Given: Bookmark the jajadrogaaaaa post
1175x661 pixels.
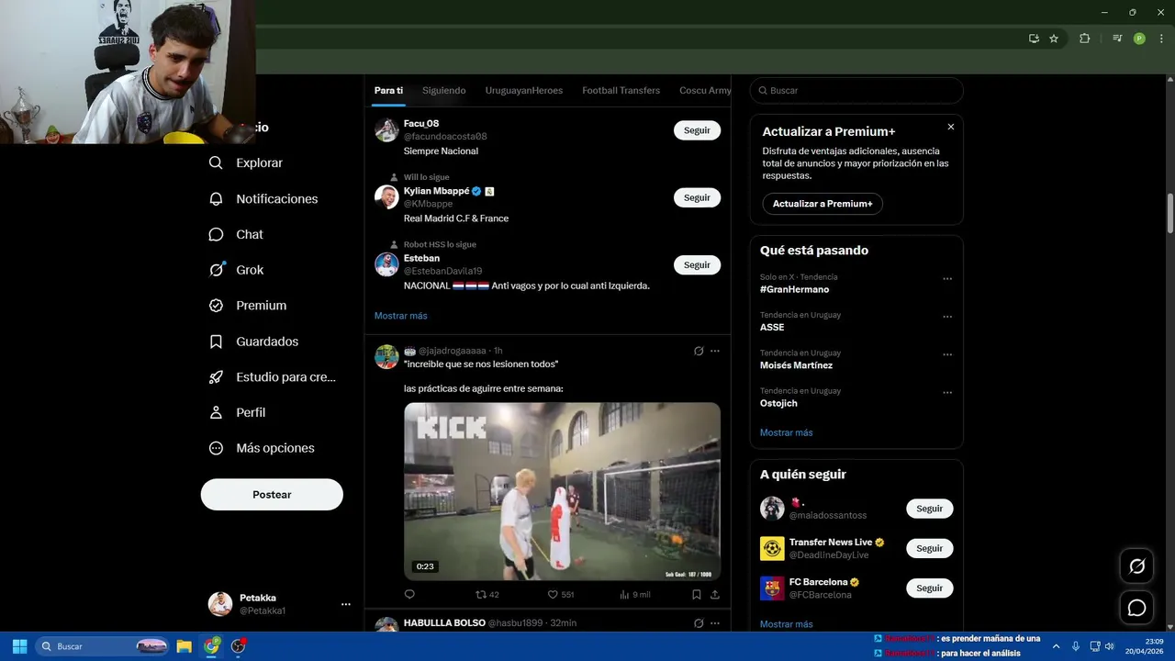Looking at the screenshot, I should (697, 595).
